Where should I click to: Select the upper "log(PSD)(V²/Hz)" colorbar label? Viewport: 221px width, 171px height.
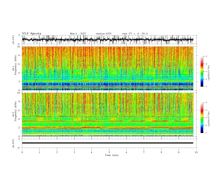pyautogui.click(x=209, y=73)
